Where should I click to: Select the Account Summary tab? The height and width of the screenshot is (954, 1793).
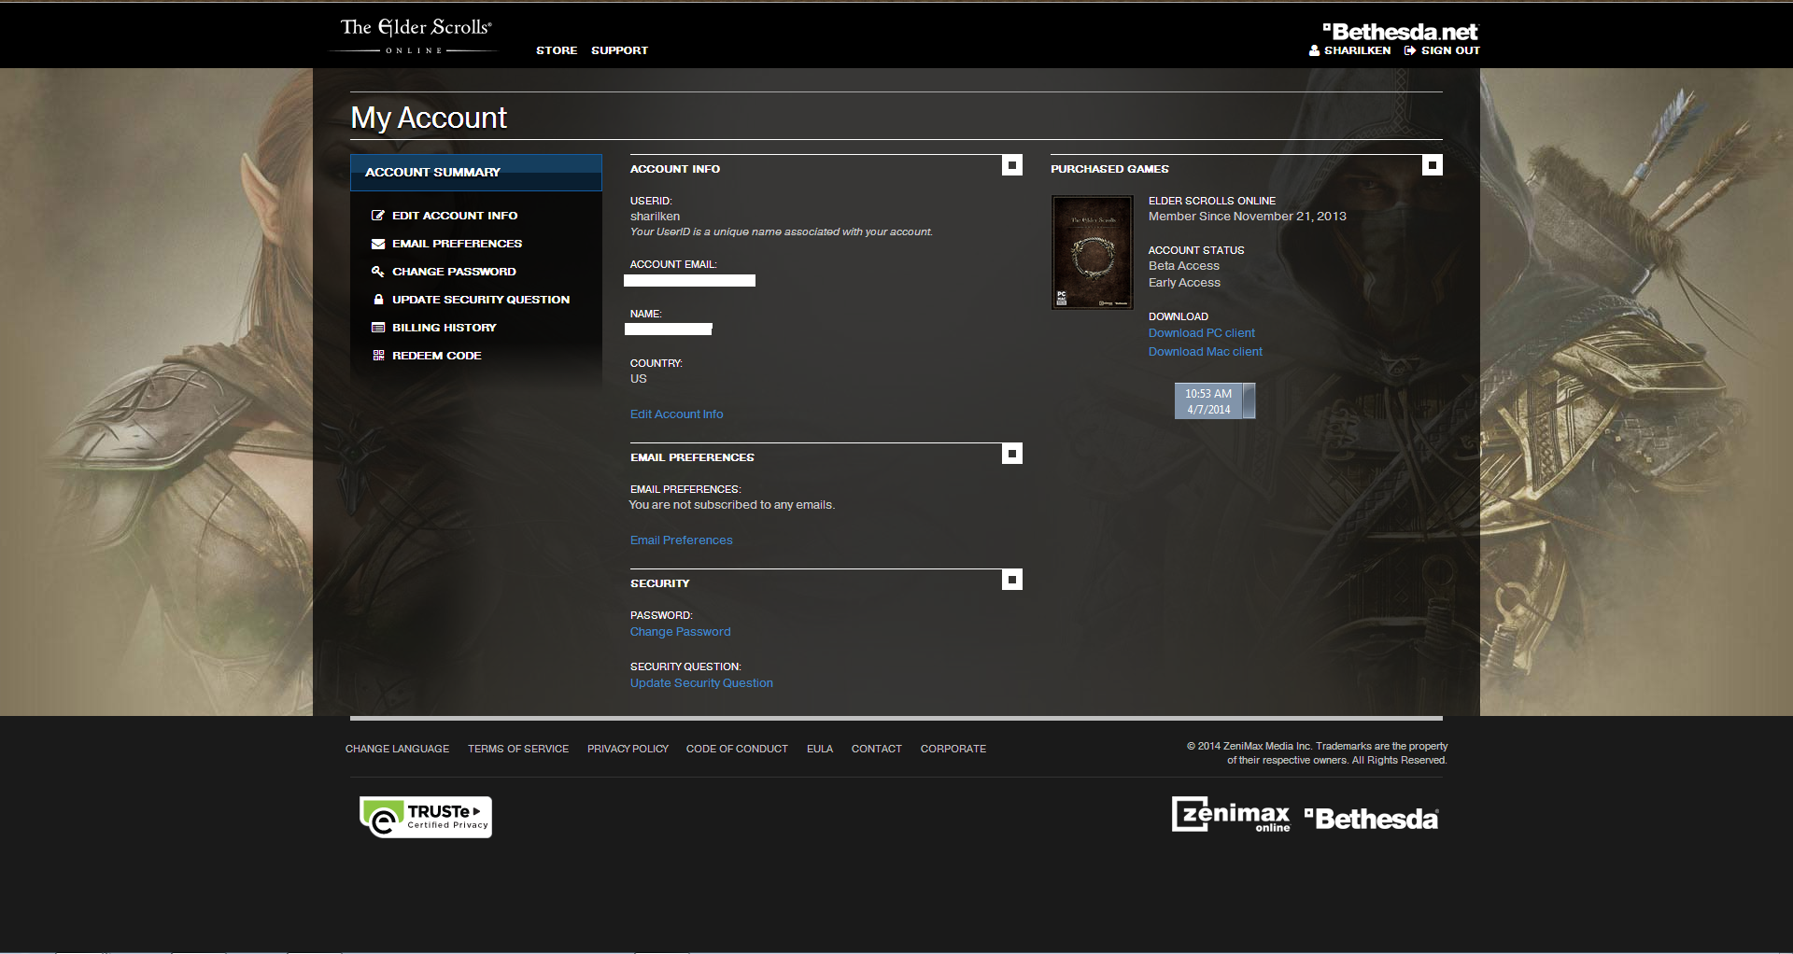point(476,173)
